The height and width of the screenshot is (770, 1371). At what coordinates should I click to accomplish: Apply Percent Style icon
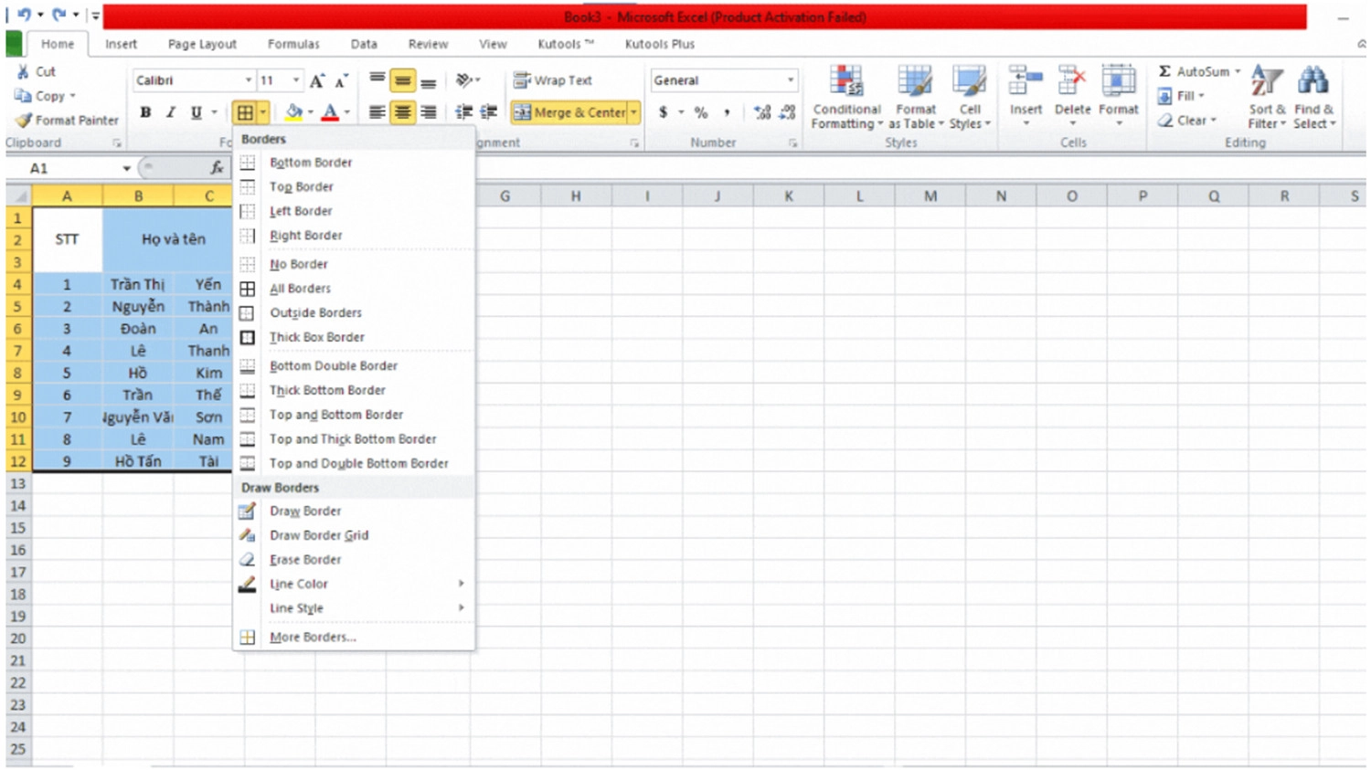pyautogui.click(x=701, y=112)
